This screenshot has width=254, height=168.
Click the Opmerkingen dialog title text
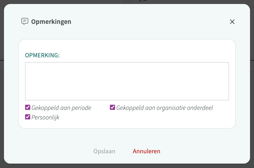click(51, 22)
